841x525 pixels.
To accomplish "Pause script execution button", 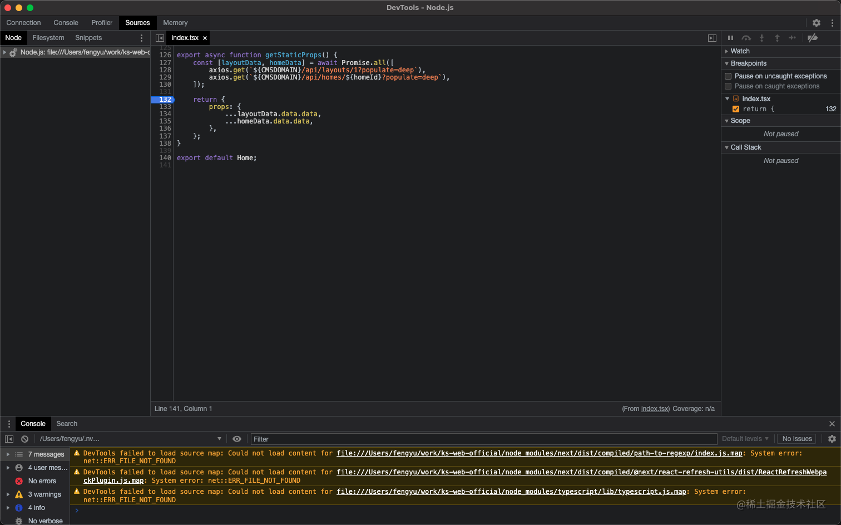I will 730,38.
